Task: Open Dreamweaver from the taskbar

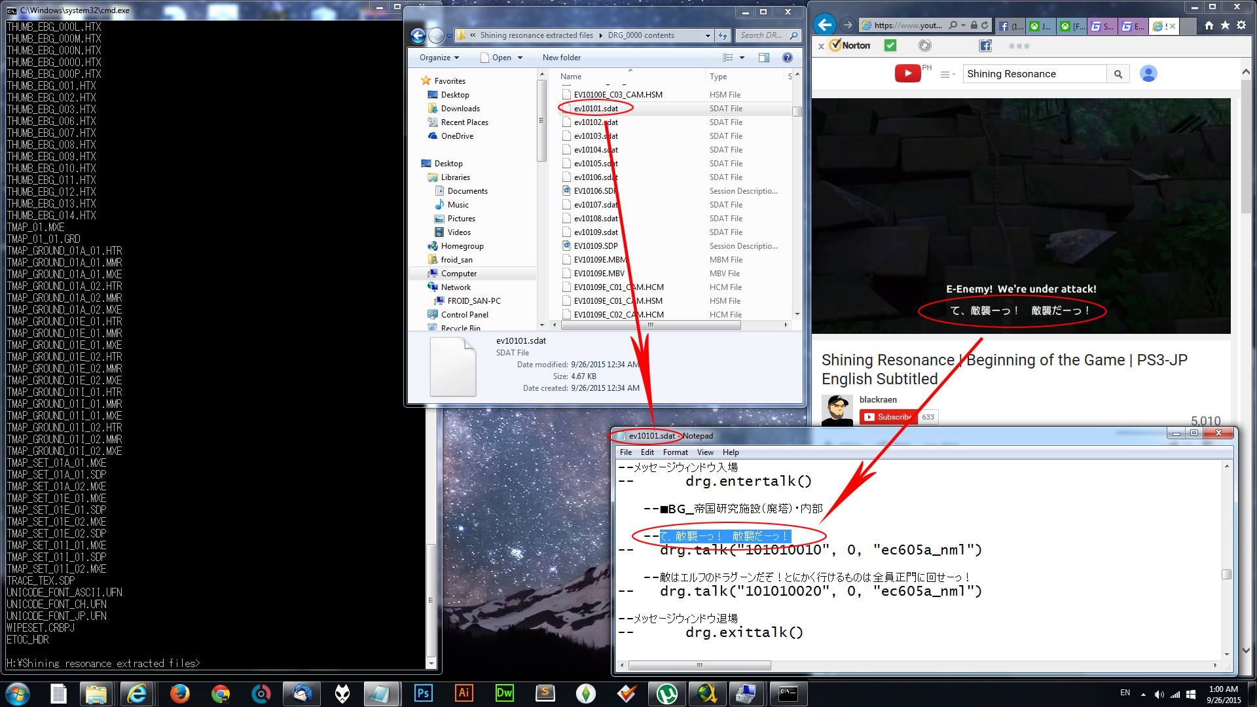Action: pos(504,693)
